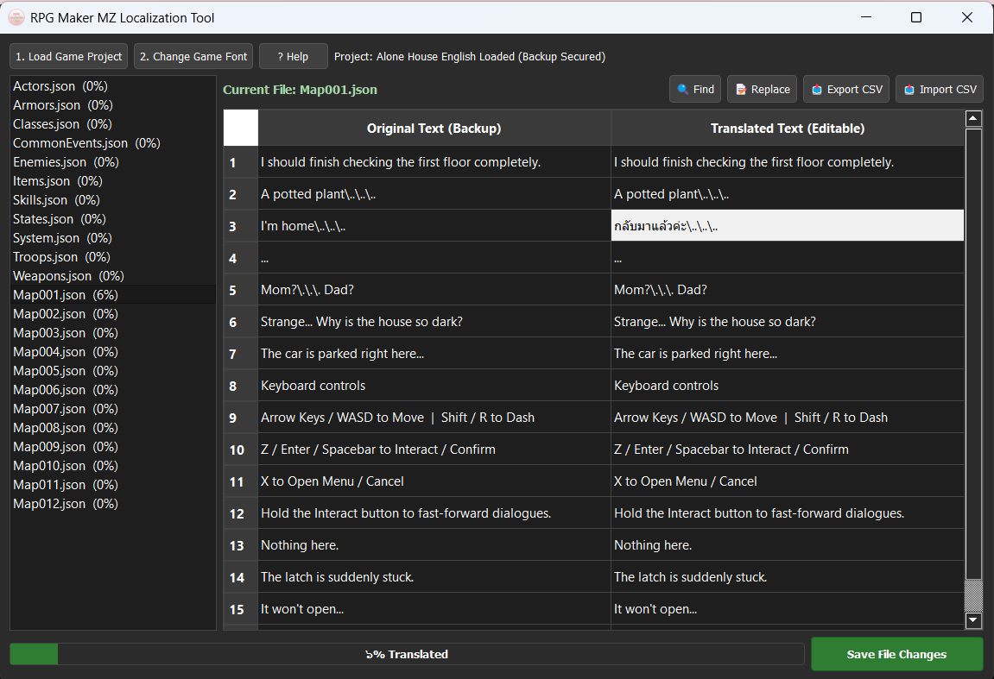Viewport: 994px width, 679px height.
Task: Click original cell 'I should finish checking the first floor completely.'
Action: point(434,162)
